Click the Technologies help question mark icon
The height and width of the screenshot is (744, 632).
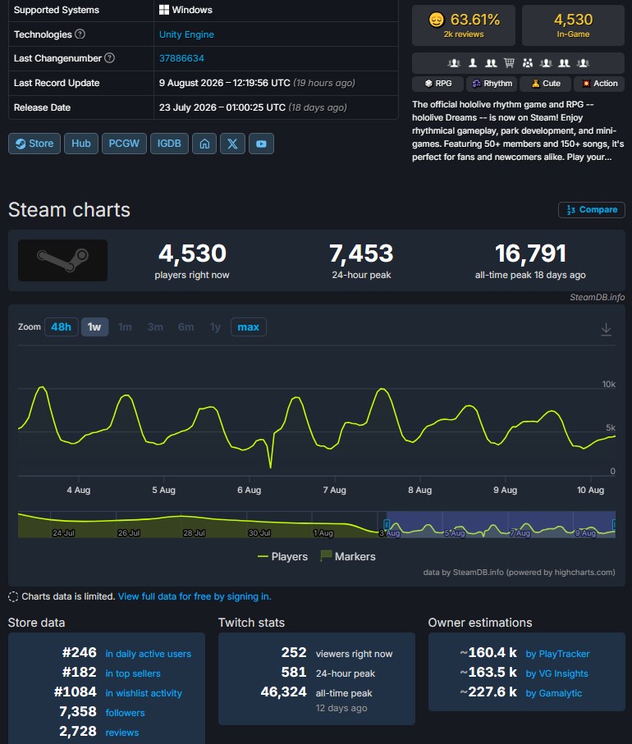(x=80, y=34)
